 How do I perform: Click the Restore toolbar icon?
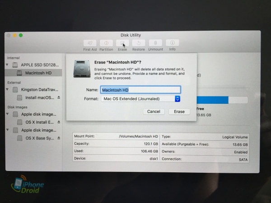[x=138, y=43]
